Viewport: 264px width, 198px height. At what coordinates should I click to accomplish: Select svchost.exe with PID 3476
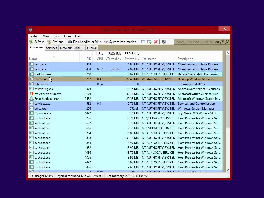point(125,167)
